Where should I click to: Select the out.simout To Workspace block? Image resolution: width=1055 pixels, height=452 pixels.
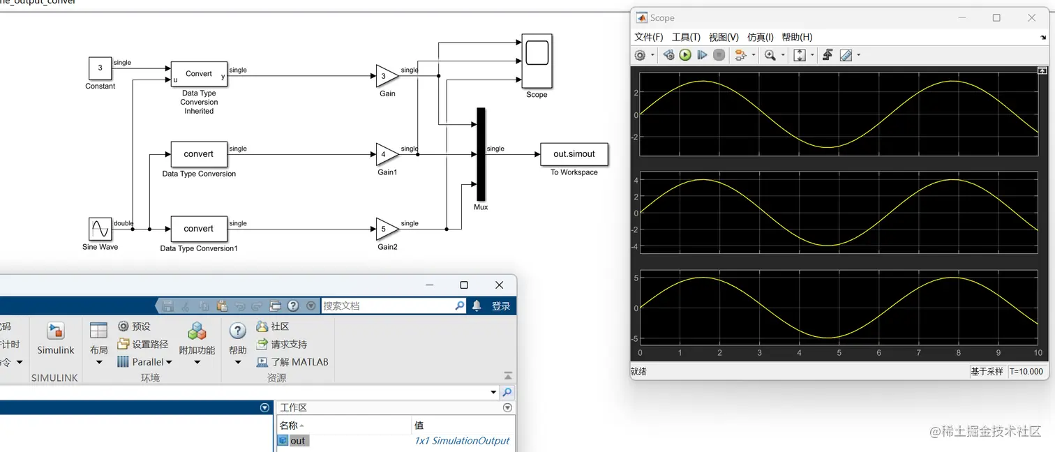click(x=574, y=154)
